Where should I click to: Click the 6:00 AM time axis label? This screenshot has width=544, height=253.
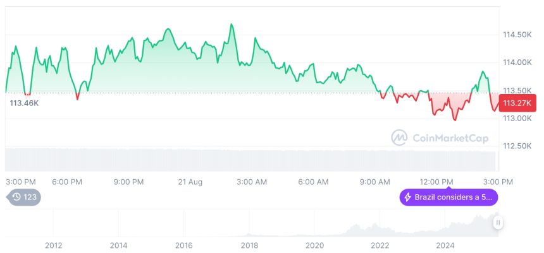pos(314,182)
